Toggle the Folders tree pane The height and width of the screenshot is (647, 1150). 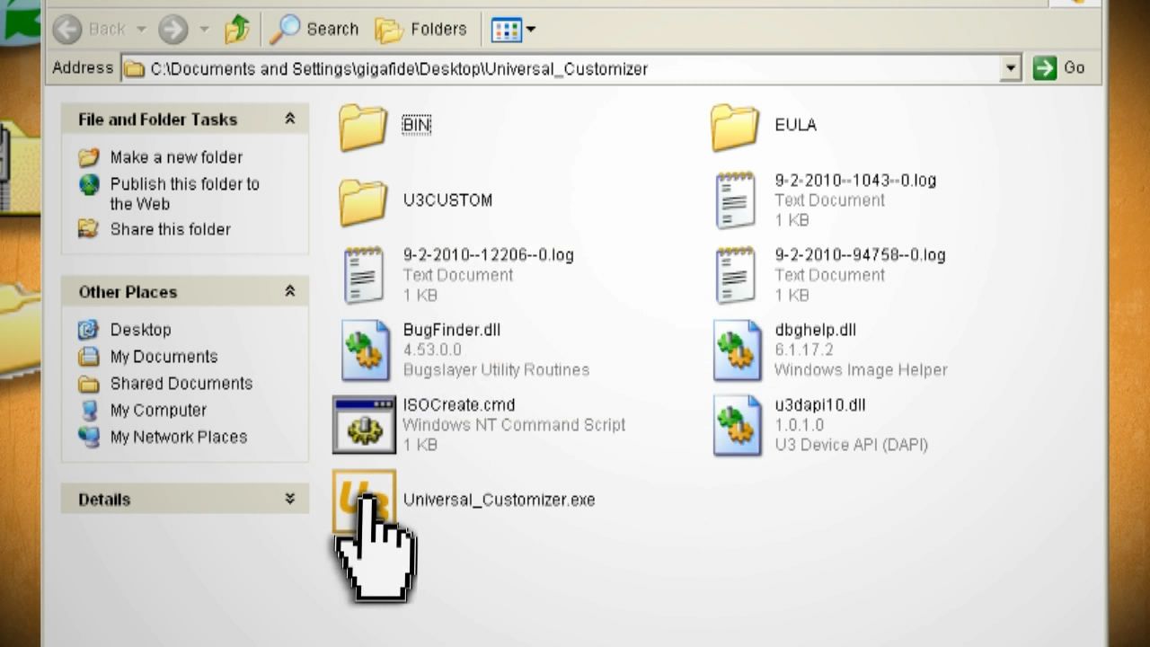click(x=420, y=30)
